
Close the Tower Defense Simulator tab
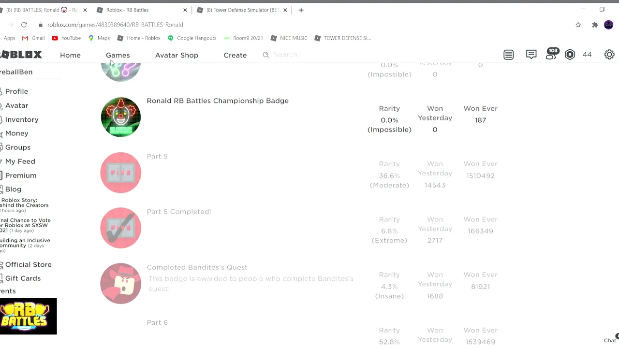[x=285, y=10]
